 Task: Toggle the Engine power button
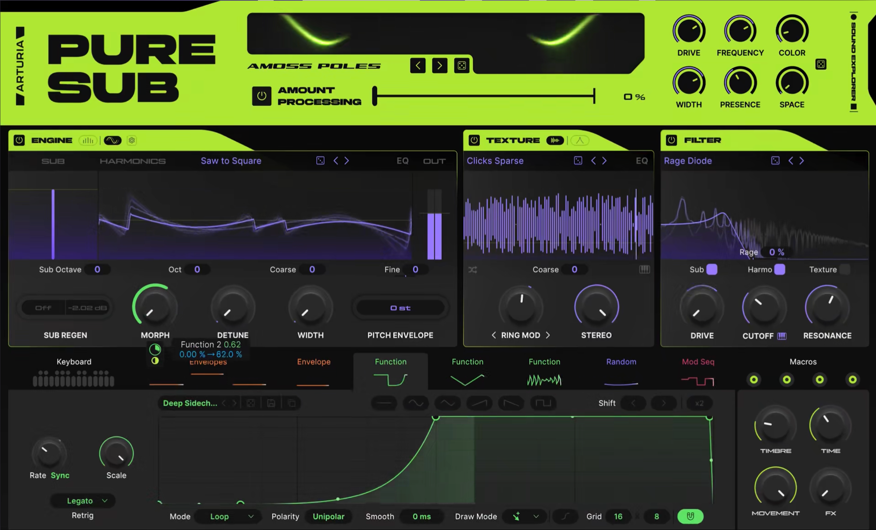point(19,140)
